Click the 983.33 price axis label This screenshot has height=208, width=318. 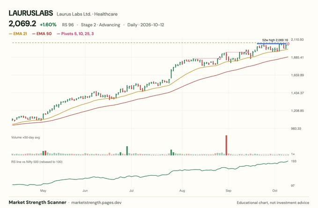point(296,128)
